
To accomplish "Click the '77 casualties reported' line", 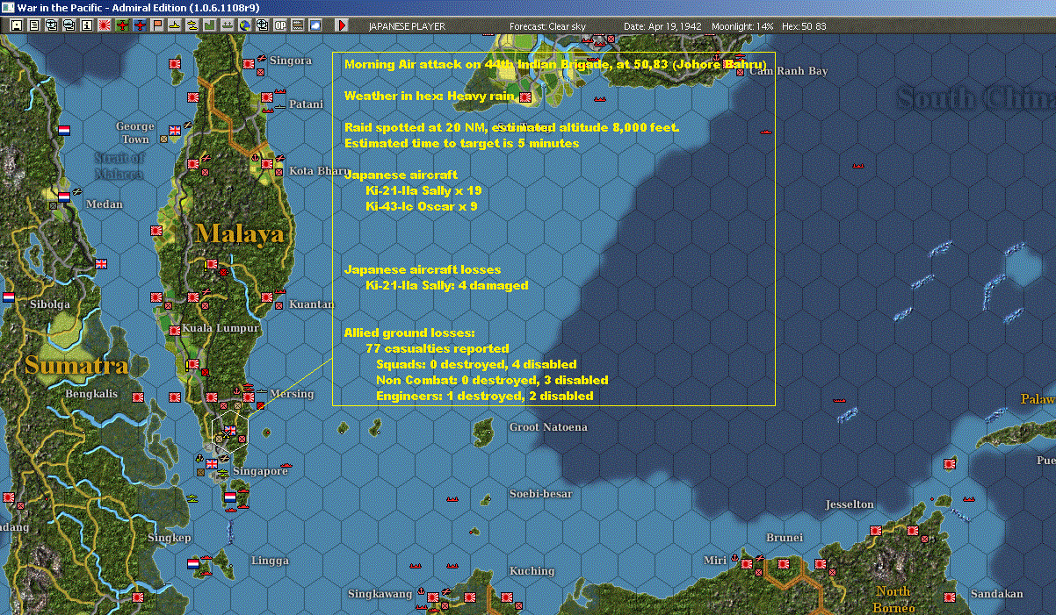I will click(x=437, y=348).
